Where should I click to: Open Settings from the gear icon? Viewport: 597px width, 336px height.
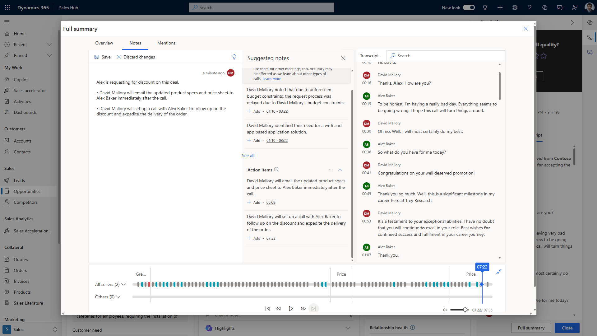click(515, 7)
